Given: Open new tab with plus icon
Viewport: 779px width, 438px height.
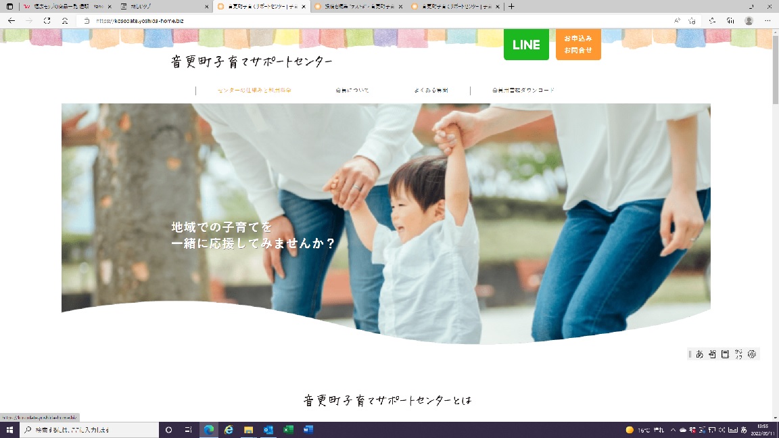Looking at the screenshot, I should (511, 6).
